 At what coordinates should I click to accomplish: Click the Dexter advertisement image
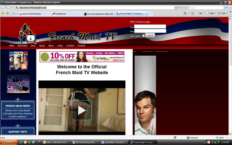pyautogui.click(x=145, y=95)
